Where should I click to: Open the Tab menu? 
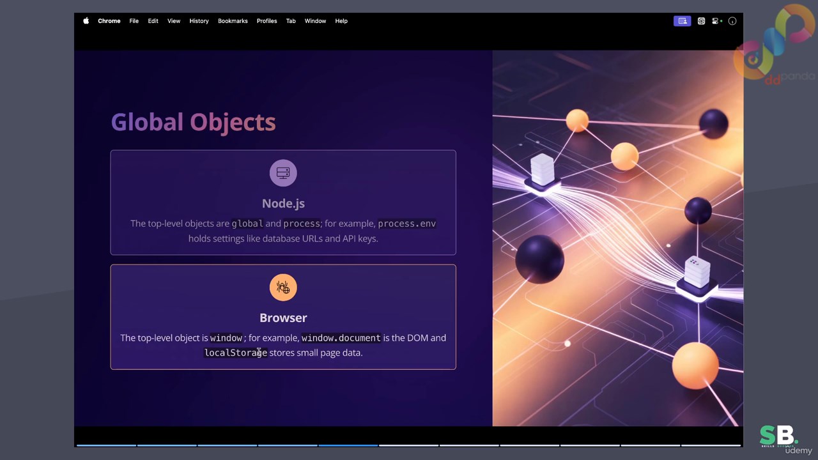click(291, 21)
